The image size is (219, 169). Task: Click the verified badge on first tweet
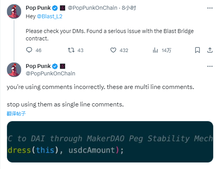pos(55,8)
